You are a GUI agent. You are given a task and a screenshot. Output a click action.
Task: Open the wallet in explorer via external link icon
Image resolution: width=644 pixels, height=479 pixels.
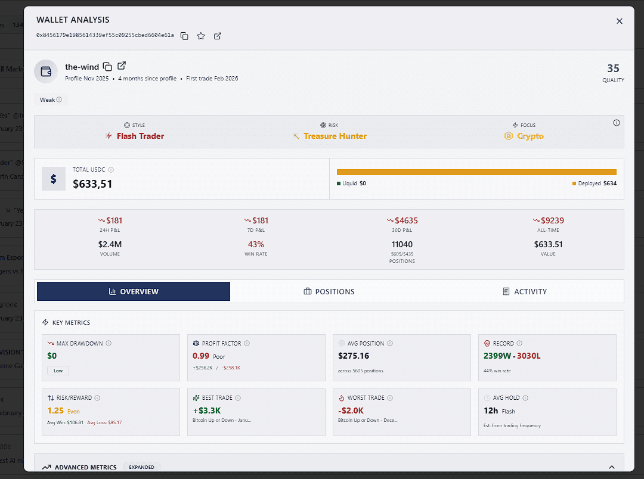click(x=217, y=36)
